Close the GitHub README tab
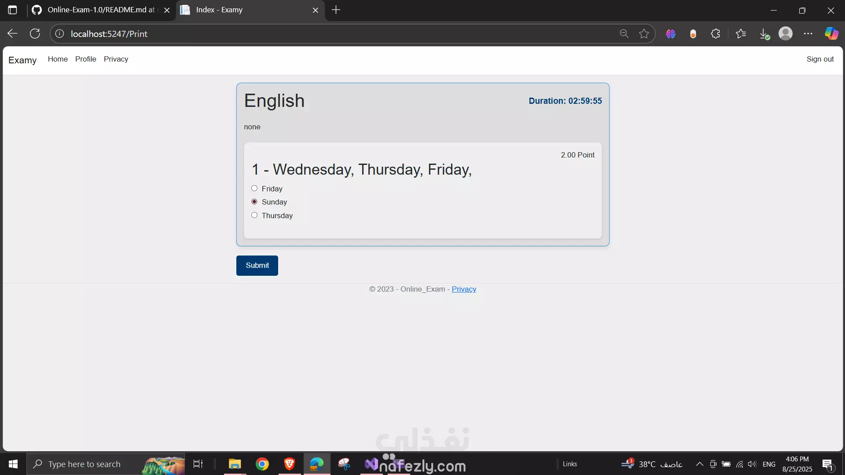This screenshot has width=845, height=475. pos(167,10)
